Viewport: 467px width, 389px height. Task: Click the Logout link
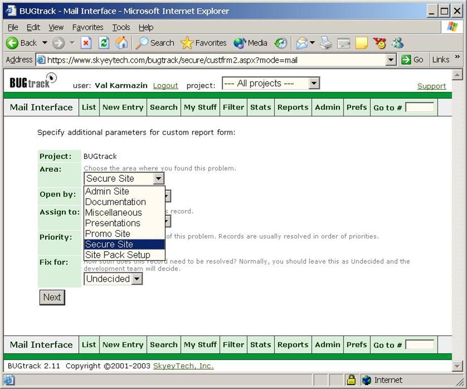pos(166,86)
